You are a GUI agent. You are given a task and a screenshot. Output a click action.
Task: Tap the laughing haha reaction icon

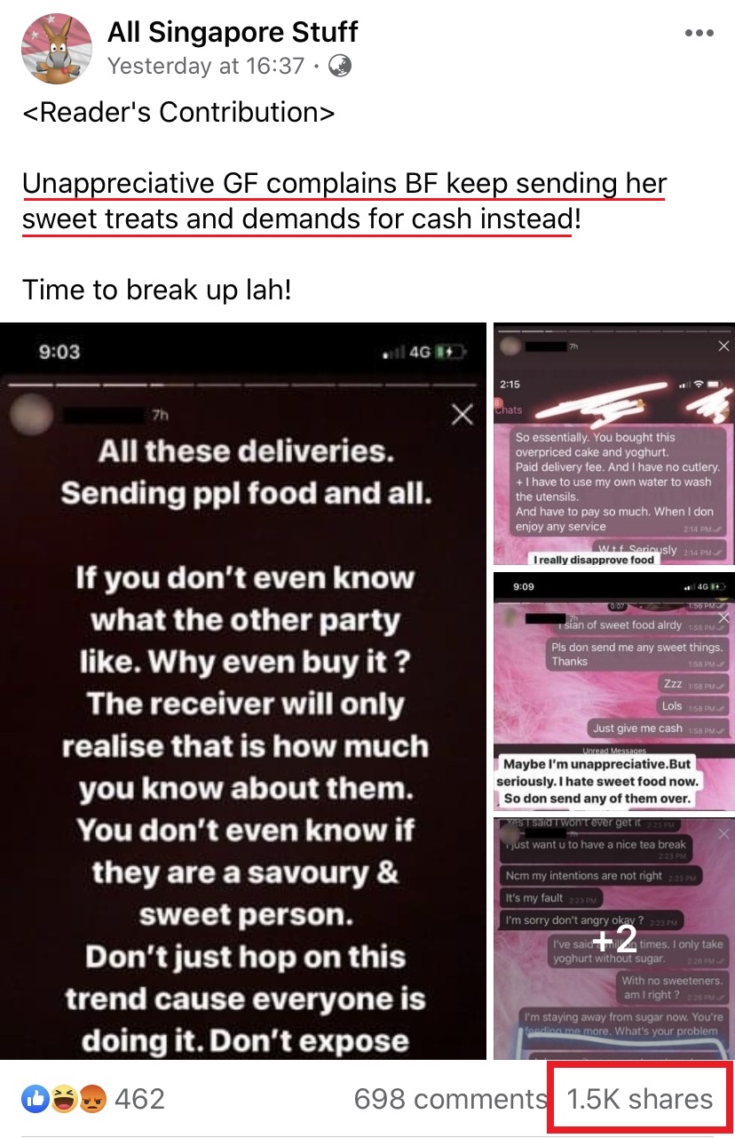(62, 1100)
